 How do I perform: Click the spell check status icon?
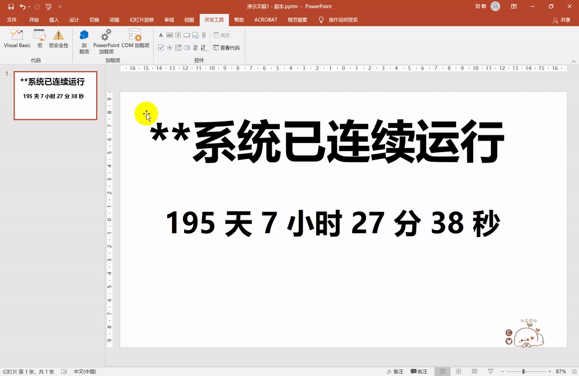pyautogui.click(x=64, y=371)
